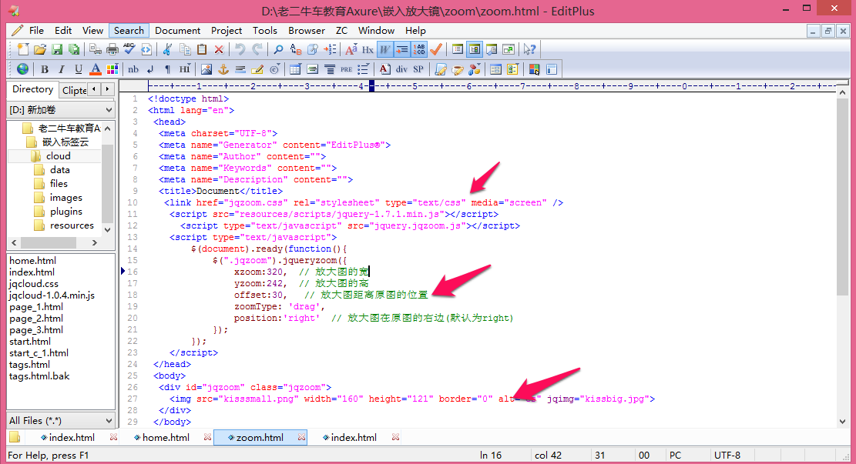Open the Tools menu
856x464 pixels.
pyautogui.click(x=265, y=31)
